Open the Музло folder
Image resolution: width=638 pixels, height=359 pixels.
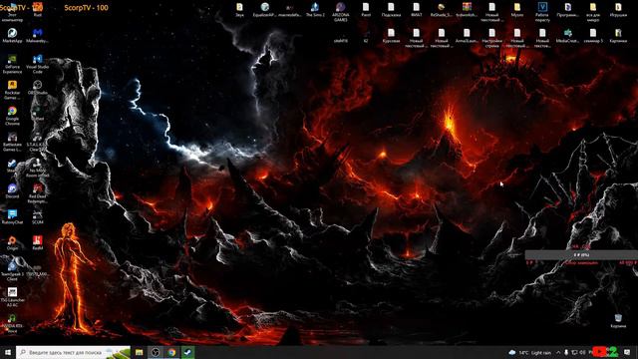[516, 9]
